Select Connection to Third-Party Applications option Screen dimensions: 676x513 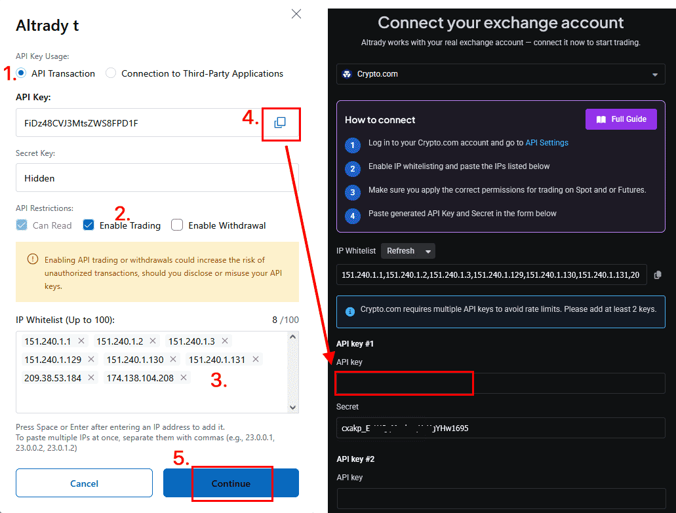point(111,73)
